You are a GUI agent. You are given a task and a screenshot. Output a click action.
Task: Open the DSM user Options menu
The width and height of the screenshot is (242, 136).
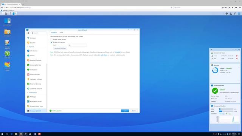coord(231,14)
